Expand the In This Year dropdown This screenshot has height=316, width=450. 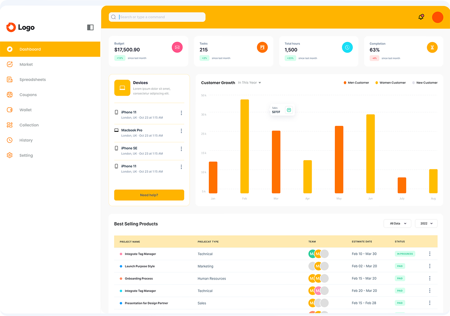pyautogui.click(x=249, y=83)
